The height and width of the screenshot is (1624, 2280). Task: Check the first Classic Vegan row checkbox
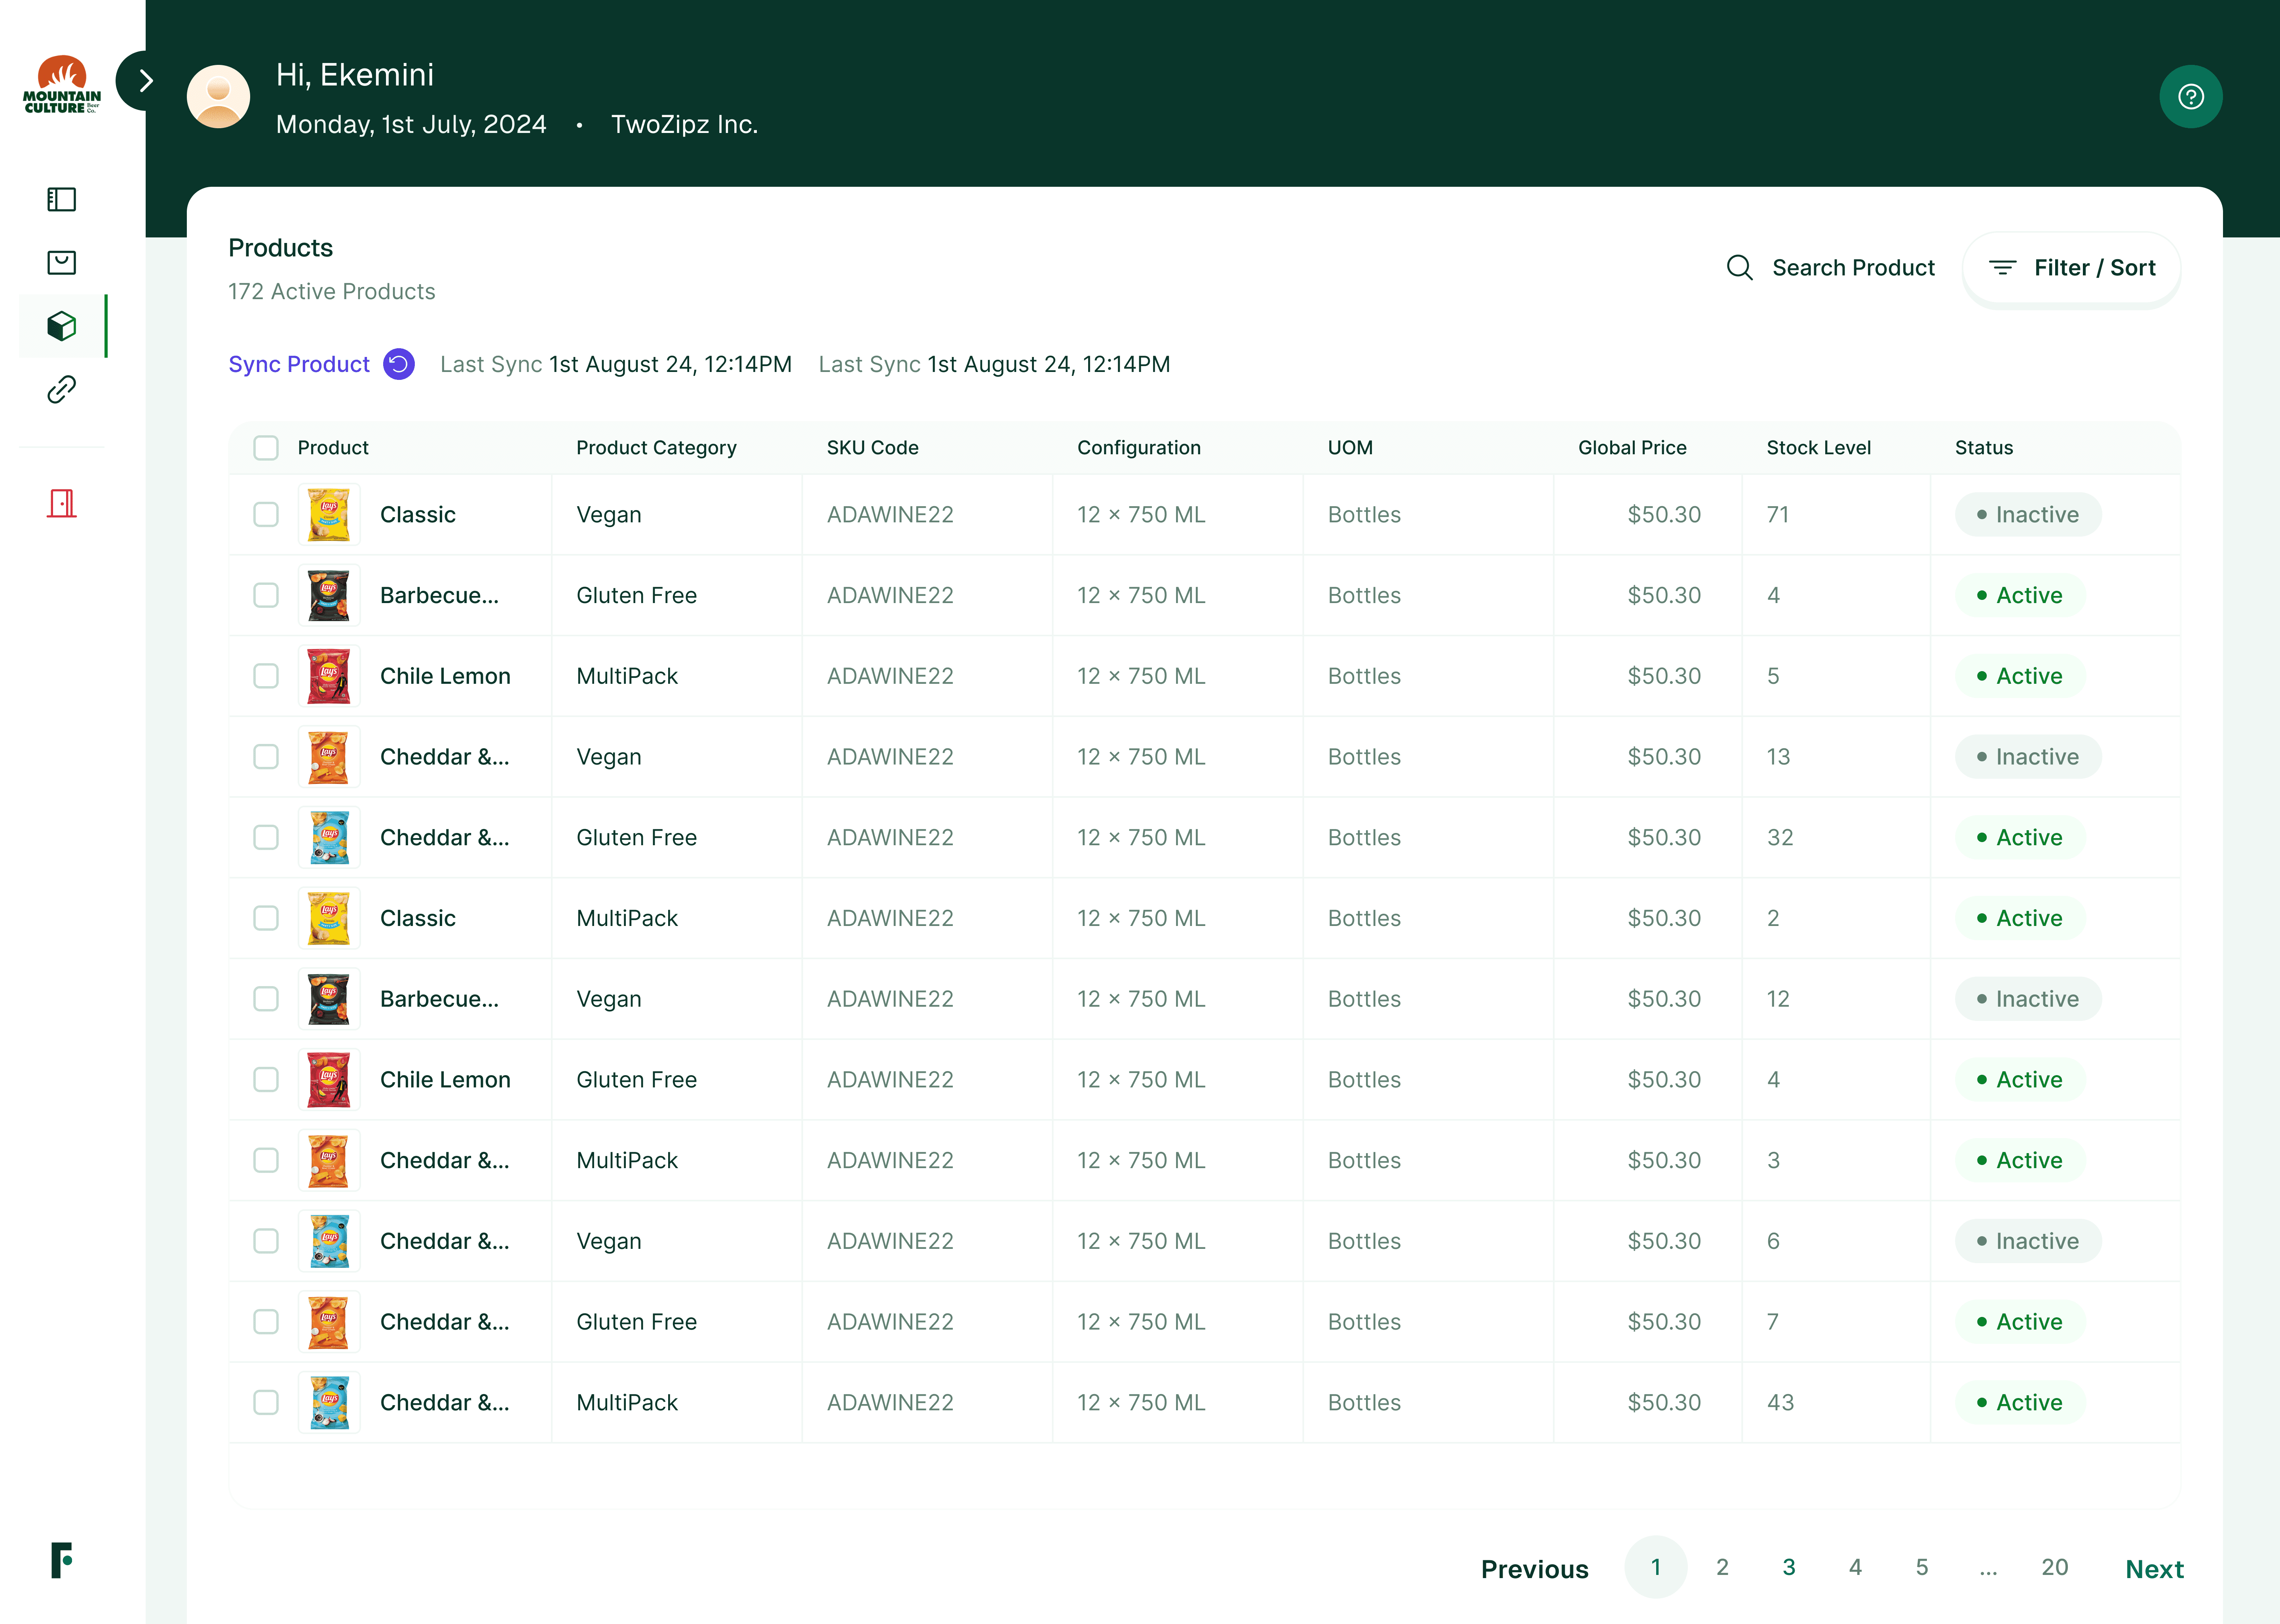click(x=266, y=515)
